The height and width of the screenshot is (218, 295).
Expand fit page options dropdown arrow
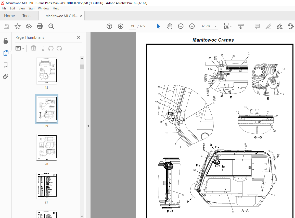point(231,26)
